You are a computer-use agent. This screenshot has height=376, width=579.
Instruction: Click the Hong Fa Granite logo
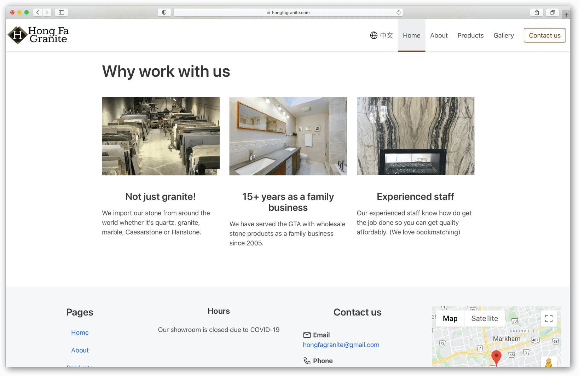pos(38,35)
